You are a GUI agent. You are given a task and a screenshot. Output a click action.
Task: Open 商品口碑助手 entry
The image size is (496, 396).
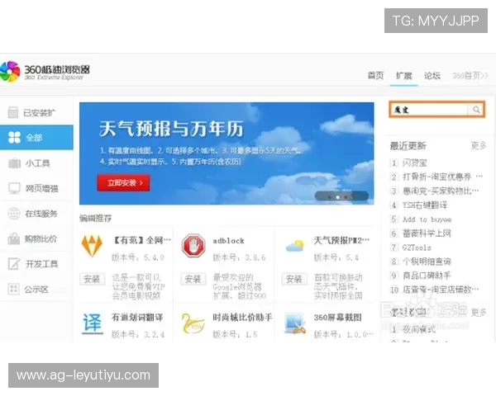tap(427, 276)
